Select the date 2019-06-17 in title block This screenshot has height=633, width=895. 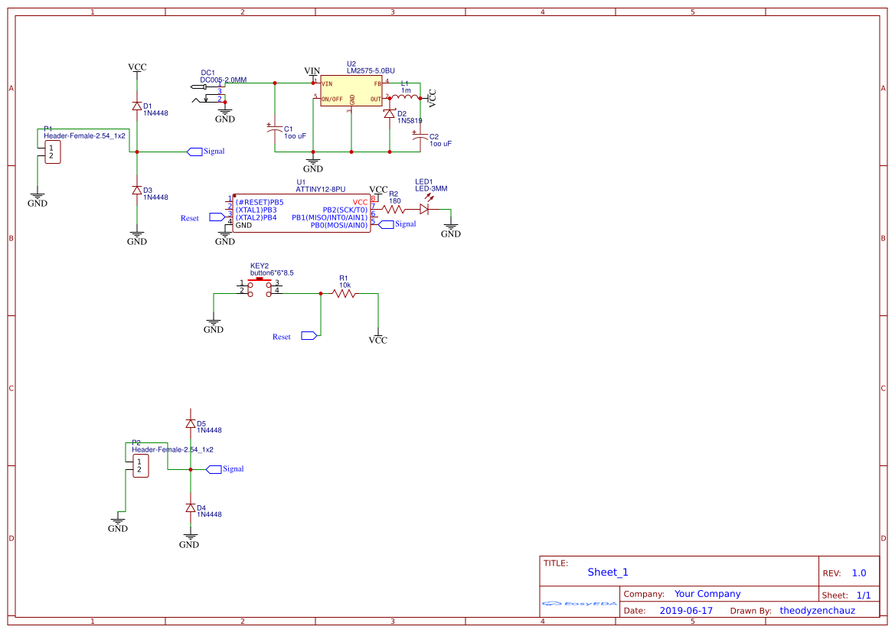(x=686, y=611)
